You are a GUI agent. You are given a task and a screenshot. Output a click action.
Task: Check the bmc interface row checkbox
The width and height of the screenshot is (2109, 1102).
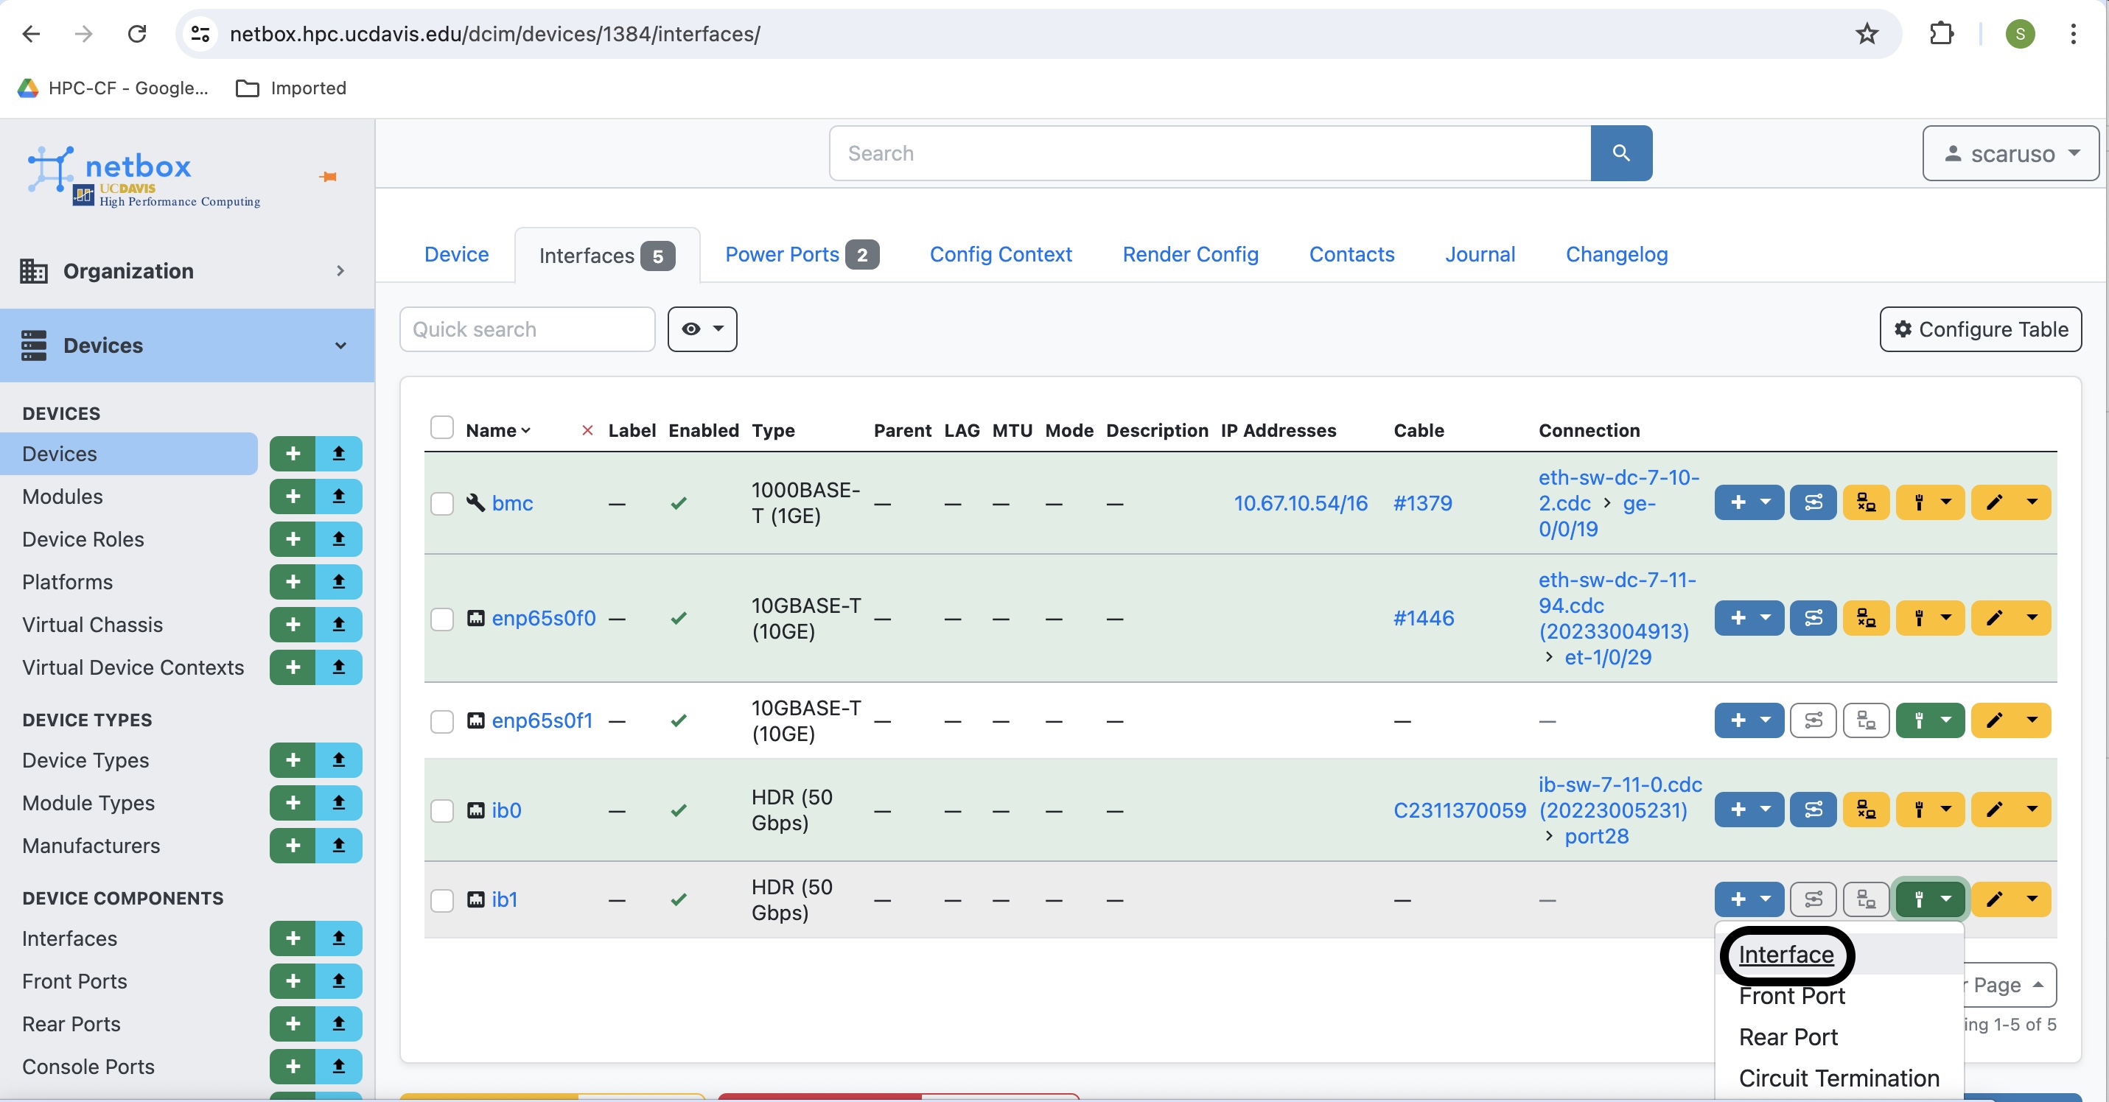[442, 503]
